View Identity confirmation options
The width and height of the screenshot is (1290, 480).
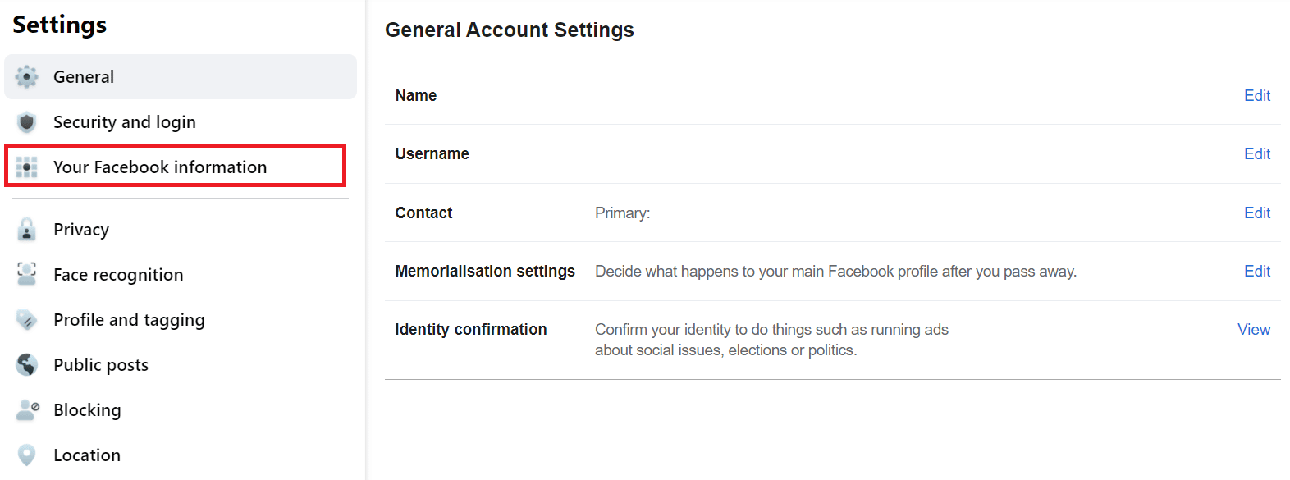tap(1253, 329)
